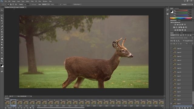Switch to the Swatches tab

[x=176, y=8]
